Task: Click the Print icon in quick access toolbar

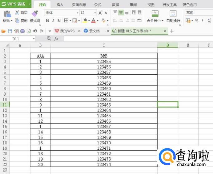Action: point(22,31)
